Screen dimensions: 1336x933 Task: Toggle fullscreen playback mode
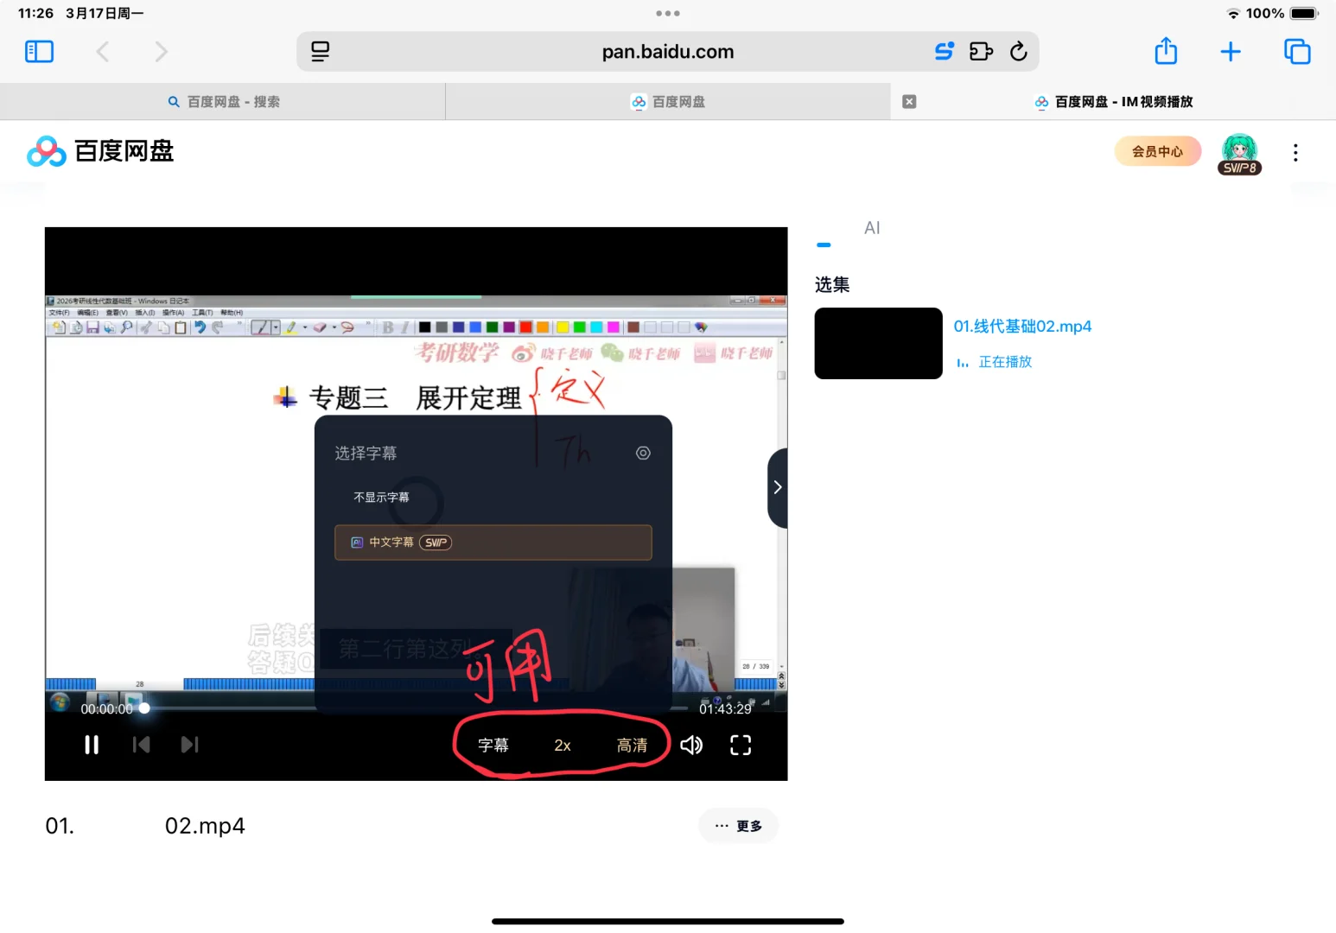point(740,745)
